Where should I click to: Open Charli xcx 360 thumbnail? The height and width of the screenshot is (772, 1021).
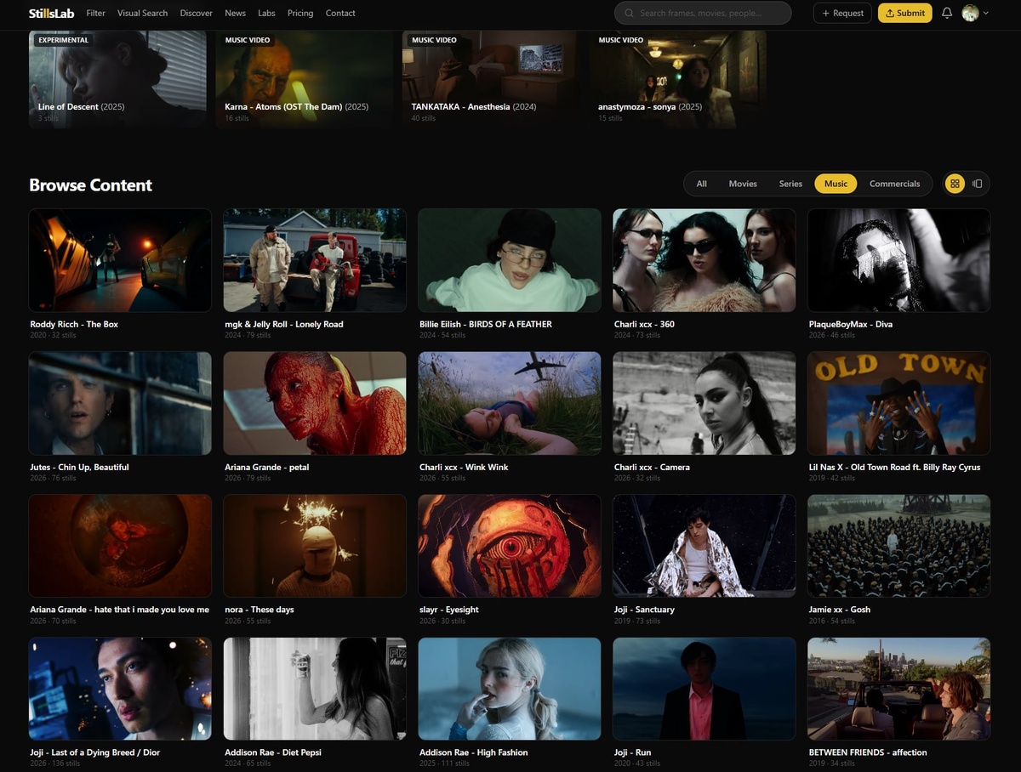[x=704, y=260]
